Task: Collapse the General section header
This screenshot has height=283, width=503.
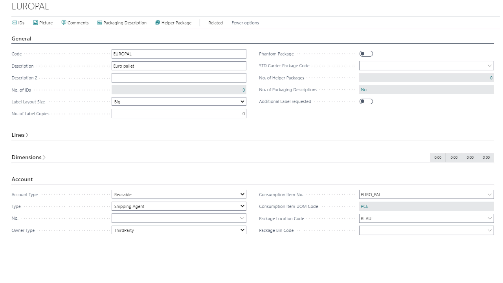Action: click(21, 39)
